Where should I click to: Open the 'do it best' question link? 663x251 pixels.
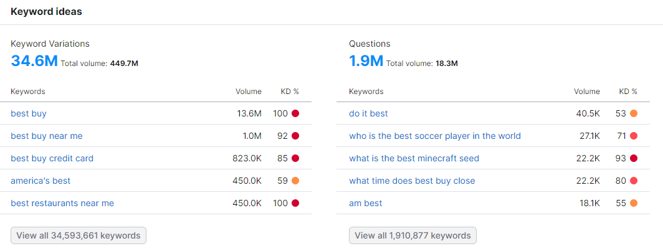click(368, 113)
